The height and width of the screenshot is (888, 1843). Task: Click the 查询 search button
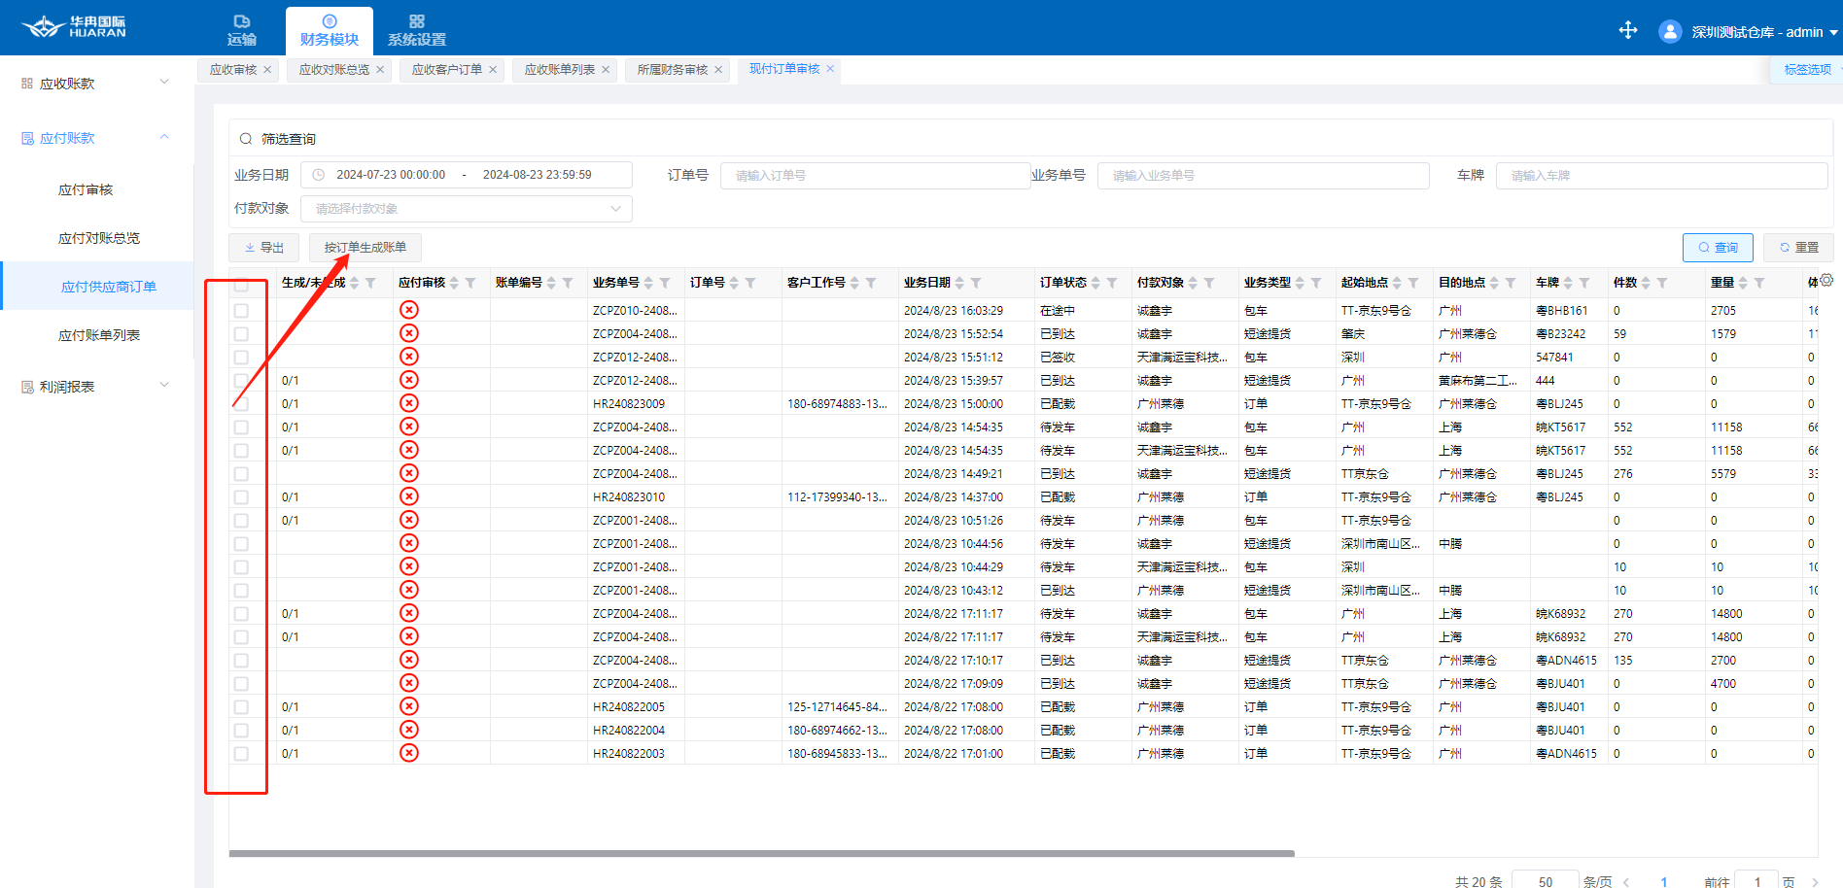1717,248
